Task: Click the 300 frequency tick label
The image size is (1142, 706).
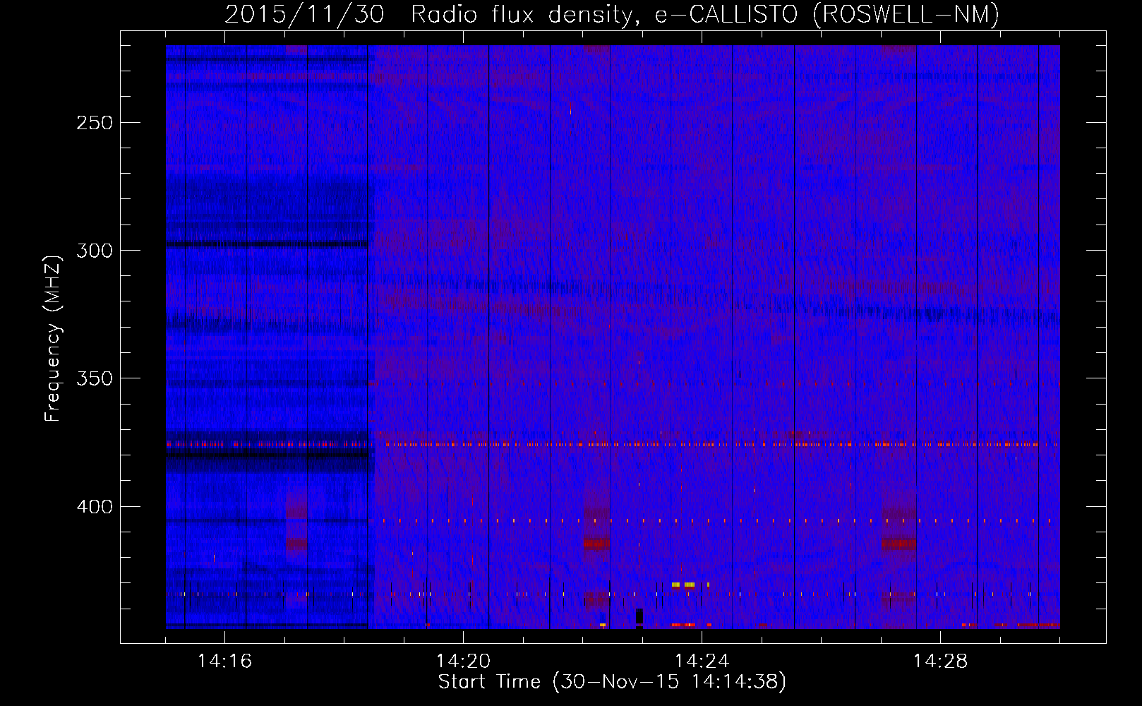Action: (95, 251)
